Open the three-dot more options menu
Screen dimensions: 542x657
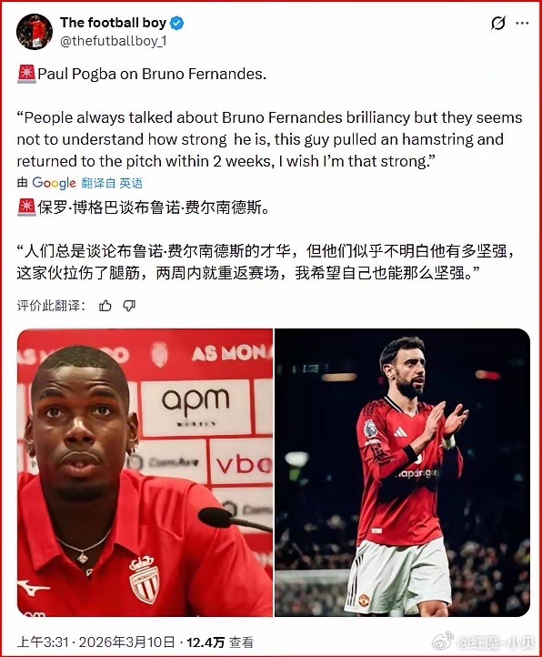click(x=522, y=23)
